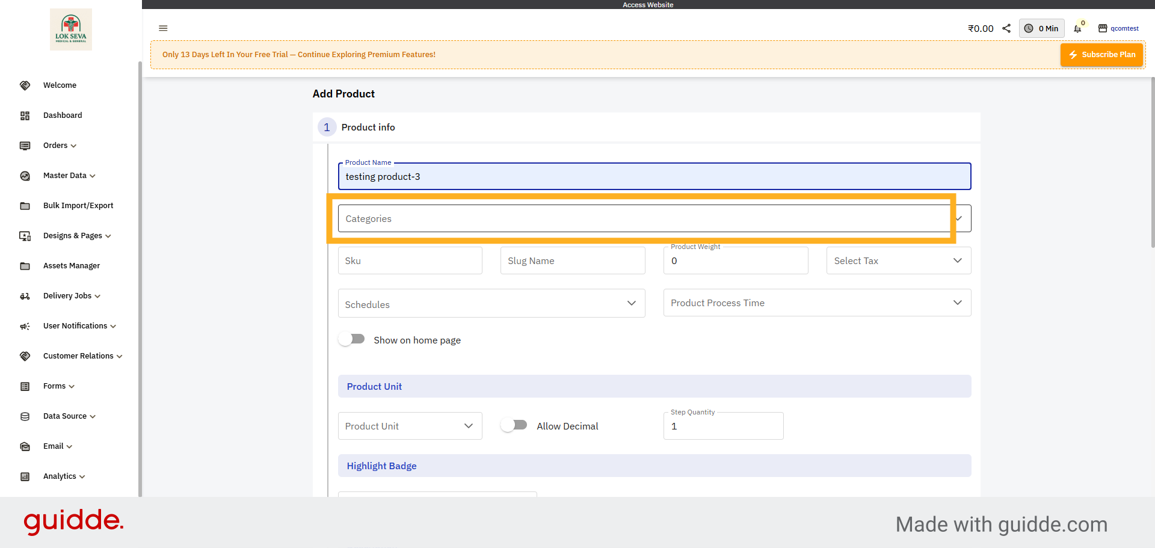Open the Customer Relations menu

(78, 356)
